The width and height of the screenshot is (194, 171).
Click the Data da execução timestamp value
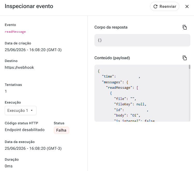pos(33,148)
